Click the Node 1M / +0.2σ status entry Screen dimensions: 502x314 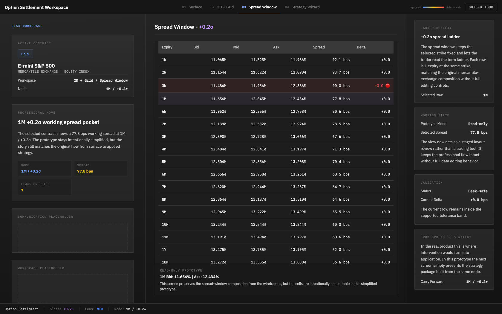130,309
